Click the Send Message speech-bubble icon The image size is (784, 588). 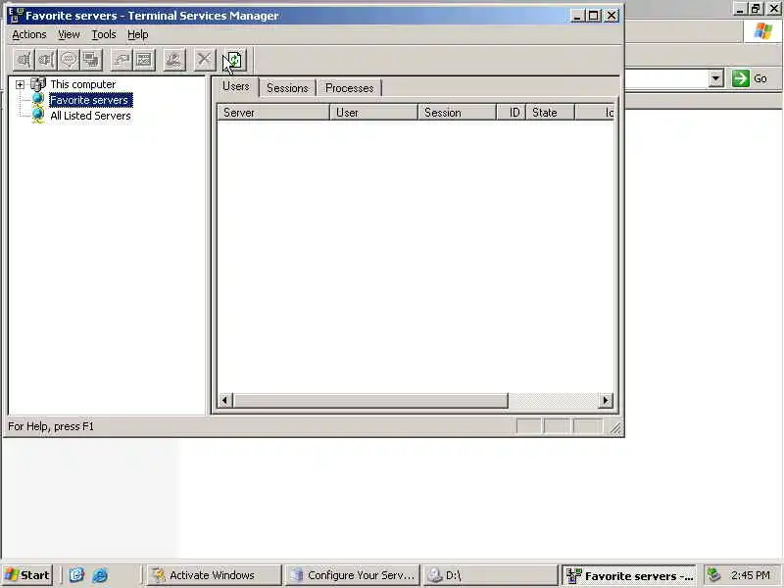pyautogui.click(x=69, y=61)
